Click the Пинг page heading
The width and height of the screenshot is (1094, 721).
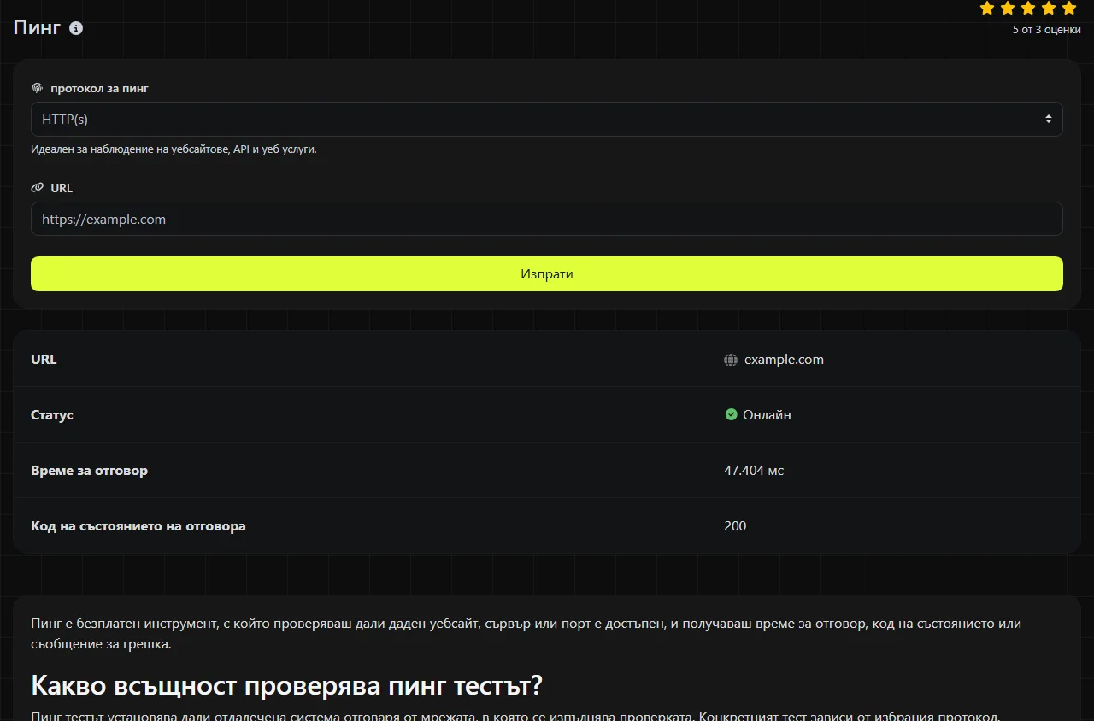[x=38, y=27]
